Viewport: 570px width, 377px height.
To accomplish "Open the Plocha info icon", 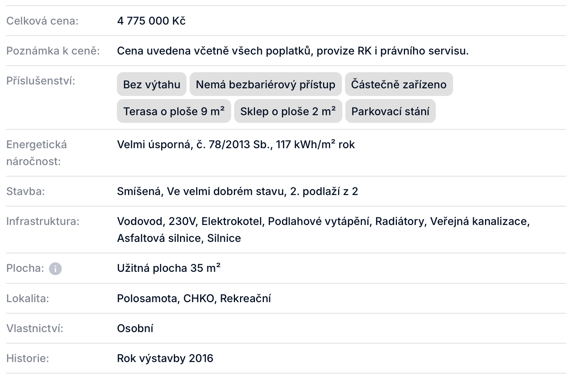I will pos(55,268).
